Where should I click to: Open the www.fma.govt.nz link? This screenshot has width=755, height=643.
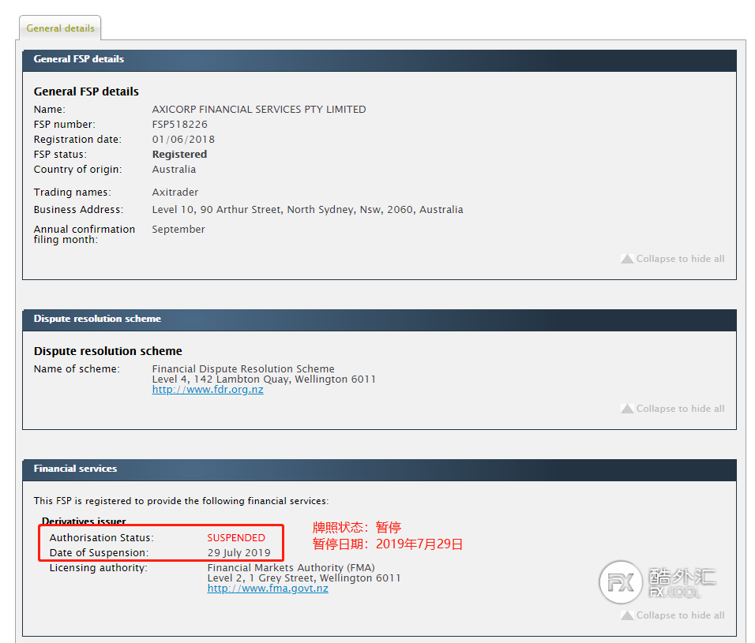pos(268,589)
